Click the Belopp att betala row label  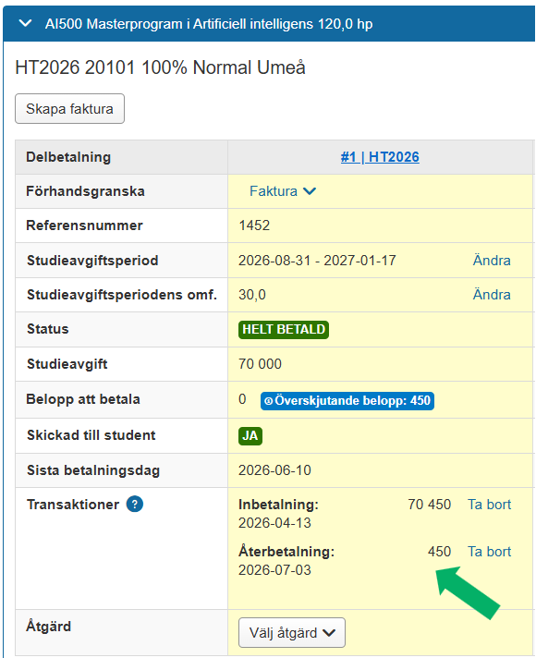pyautogui.click(x=83, y=399)
